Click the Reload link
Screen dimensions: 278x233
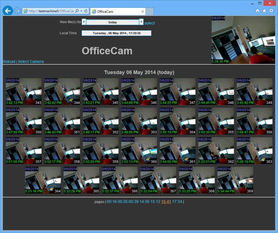point(9,62)
